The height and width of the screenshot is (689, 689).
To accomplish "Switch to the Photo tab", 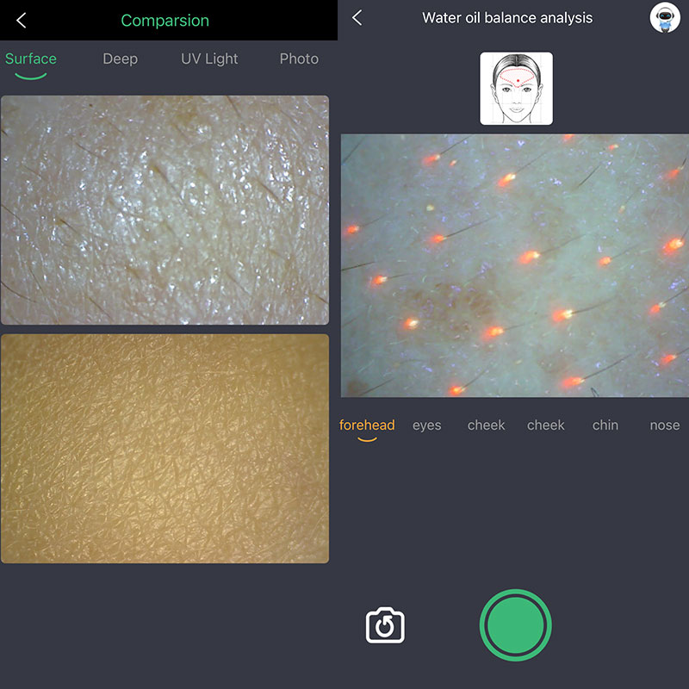I will [299, 59].
